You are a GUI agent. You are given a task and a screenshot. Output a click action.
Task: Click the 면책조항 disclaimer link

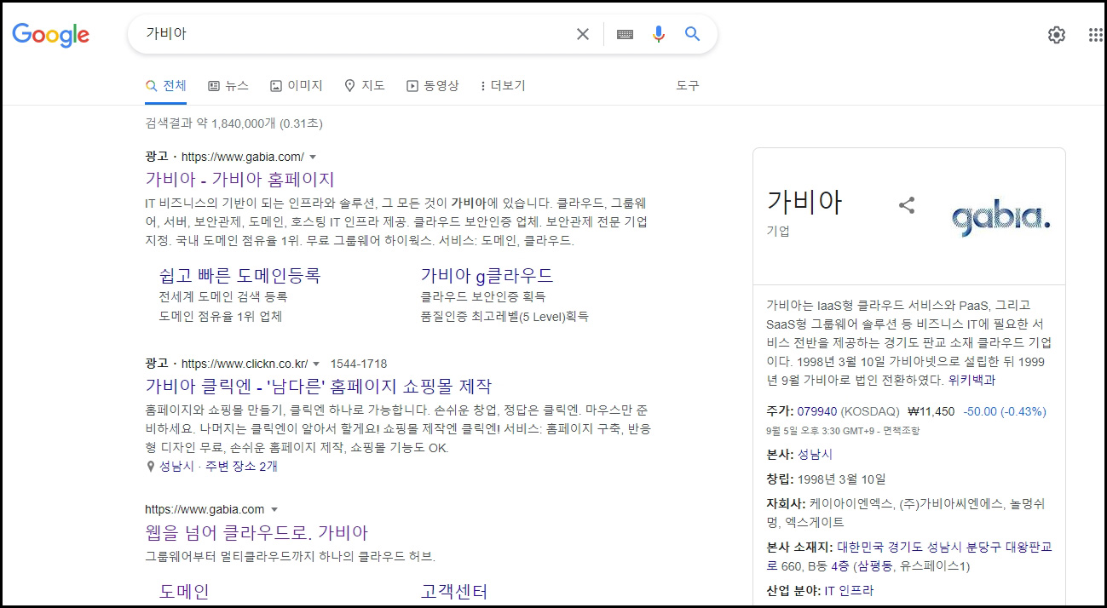[x=901, y=431]
